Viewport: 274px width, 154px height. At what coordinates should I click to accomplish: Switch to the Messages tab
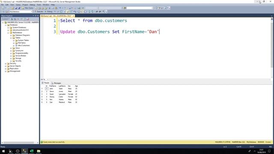point(56,83)
